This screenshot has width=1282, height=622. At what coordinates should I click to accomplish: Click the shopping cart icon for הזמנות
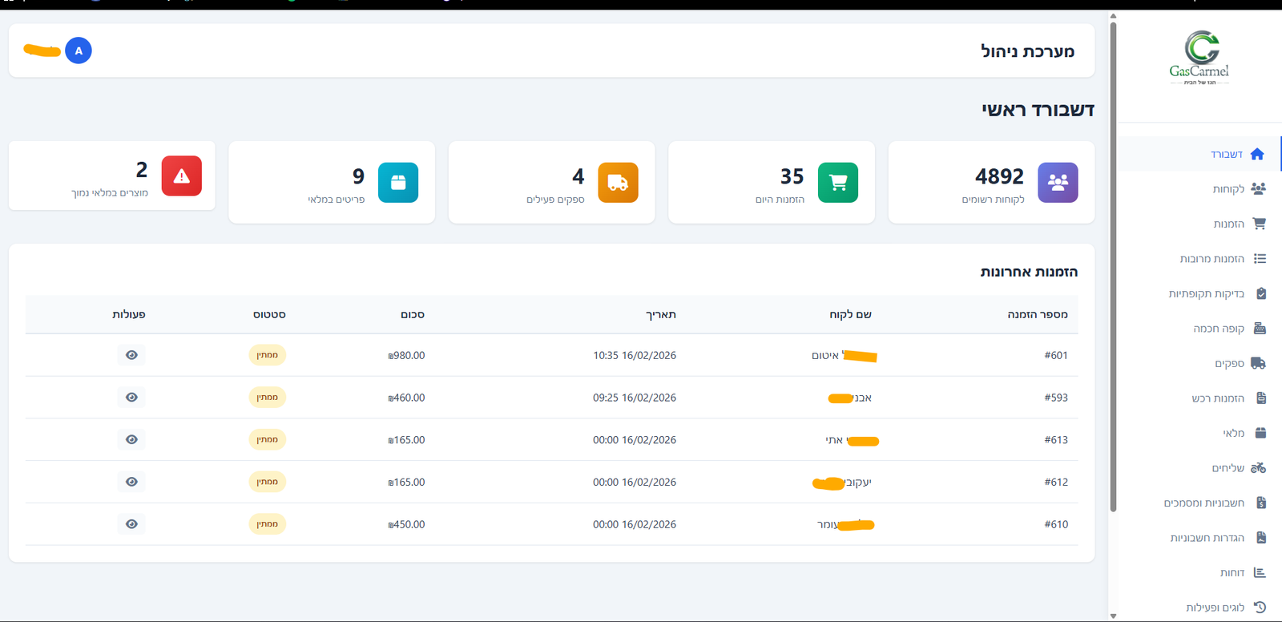pyautogui.click(x=1259, y=224)
